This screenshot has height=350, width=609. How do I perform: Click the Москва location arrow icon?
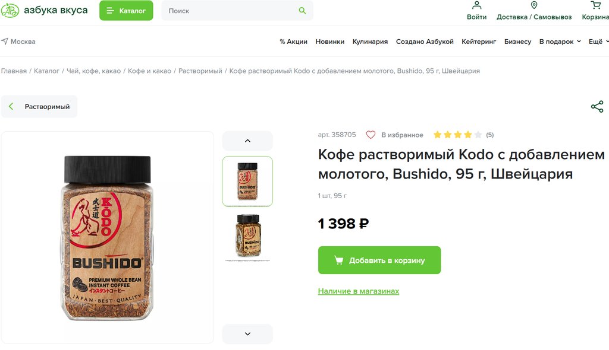5,42
